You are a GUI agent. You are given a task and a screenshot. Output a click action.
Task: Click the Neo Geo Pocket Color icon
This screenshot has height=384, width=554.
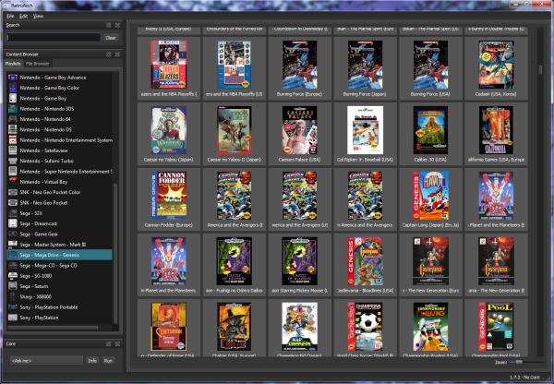click(x=13, y=192)
